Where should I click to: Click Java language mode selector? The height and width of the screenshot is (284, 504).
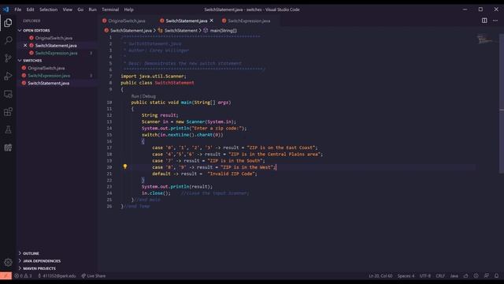click(x=454, y=276)
